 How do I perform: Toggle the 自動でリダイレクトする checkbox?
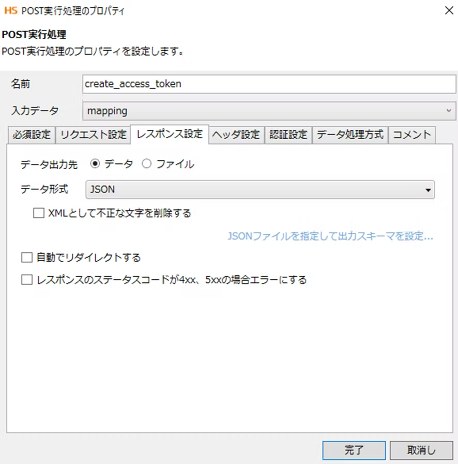pyautogui.click(x=26, y=257)
